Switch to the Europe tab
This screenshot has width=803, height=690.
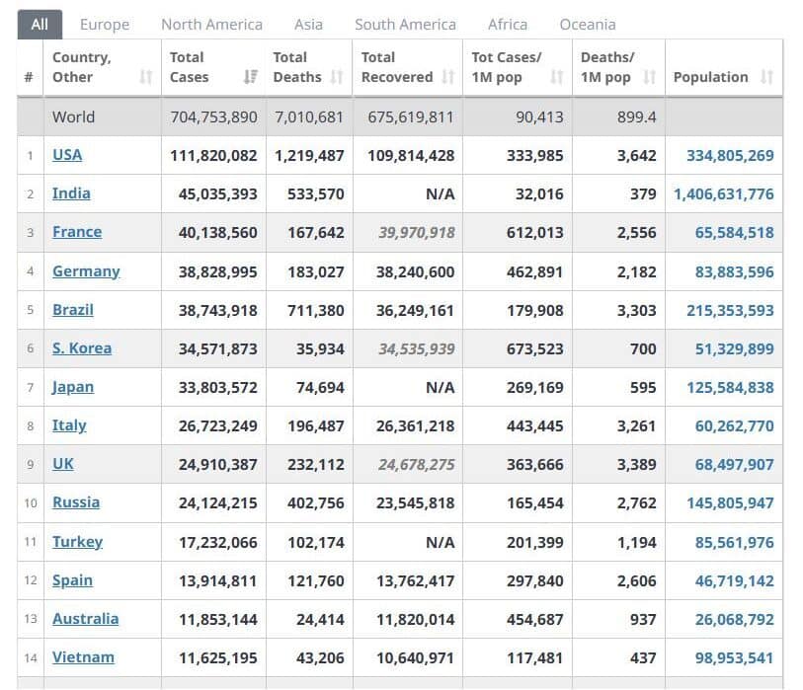(105, 24)
